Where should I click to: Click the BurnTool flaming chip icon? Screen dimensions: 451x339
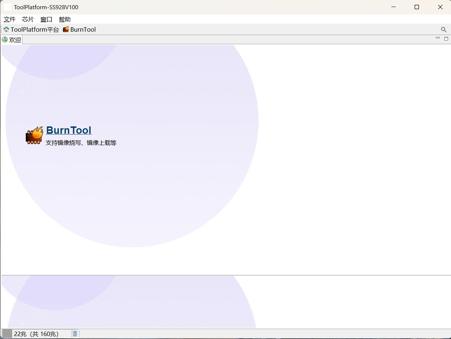[35, 135]
